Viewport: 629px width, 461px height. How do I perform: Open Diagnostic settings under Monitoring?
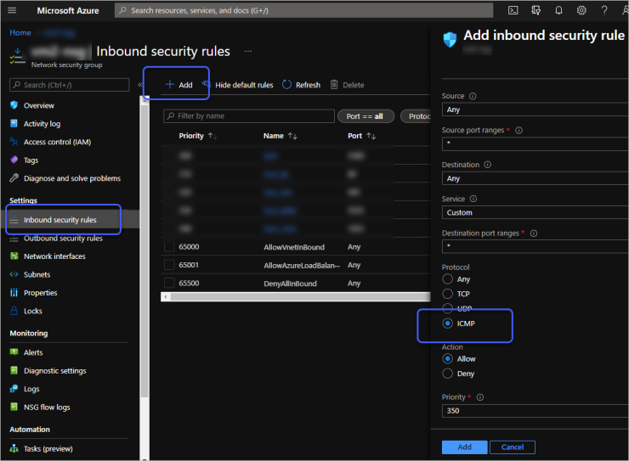(54, 370)
